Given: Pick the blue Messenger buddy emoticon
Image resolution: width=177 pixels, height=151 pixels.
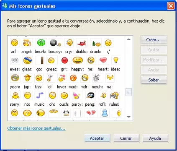Looking at the screenshot, I should (x=105, y=113).
